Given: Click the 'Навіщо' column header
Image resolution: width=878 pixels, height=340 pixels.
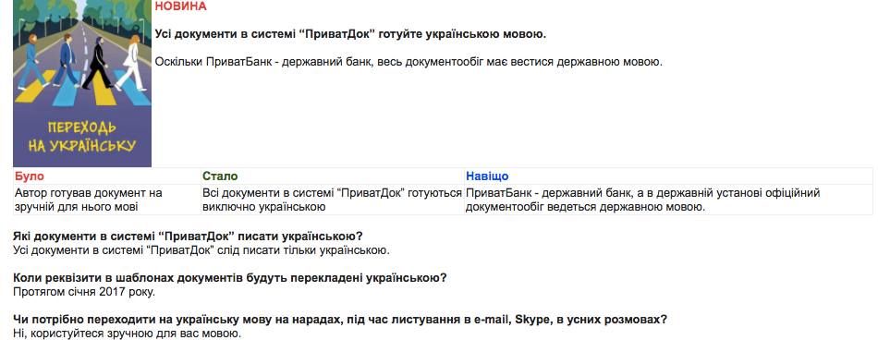Looking at the screenshot, I should coord(487,176).
